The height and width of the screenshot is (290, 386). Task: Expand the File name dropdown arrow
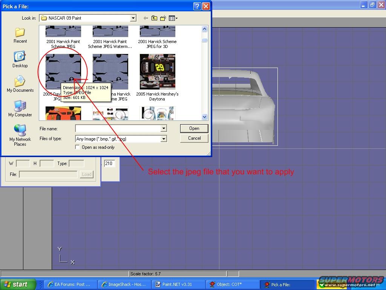point(164,129)
